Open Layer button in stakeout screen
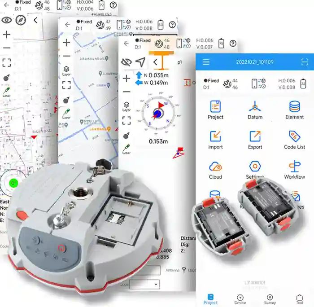Image resolution: width=314 pixels, height=307 pixels. click(x=126, y=107)
